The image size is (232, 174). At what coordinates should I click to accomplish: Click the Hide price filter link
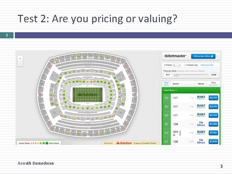[x=207, y=65]
